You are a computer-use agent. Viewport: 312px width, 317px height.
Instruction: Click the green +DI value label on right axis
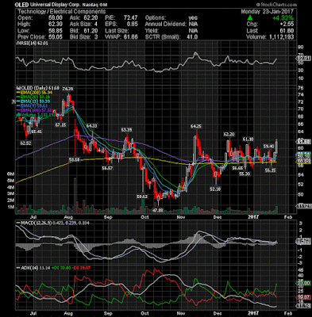[302, 283]
